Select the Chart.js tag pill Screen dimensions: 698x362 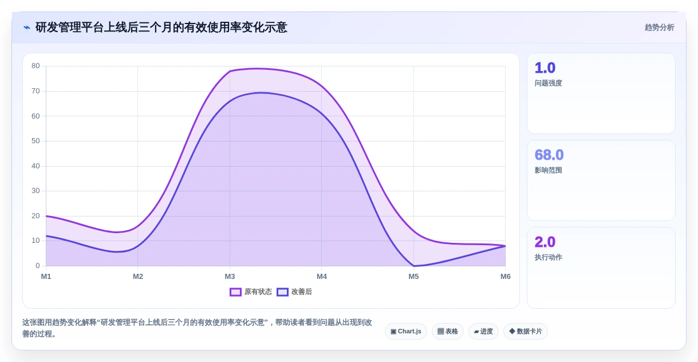point(406,331)
